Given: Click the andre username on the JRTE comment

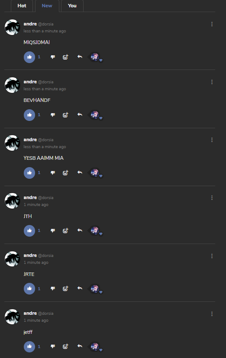Looking at the screenshot, I should pos(30,255).
